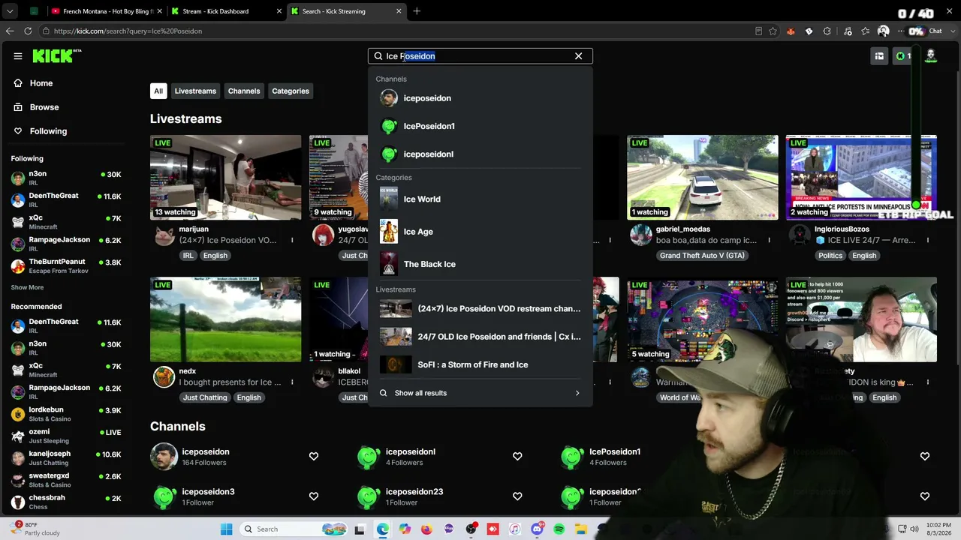Open 24/7 OLD Ice Poseidon livestream suggestion
Viewport: 961px width, 540px height.
(x=480, y=337)
